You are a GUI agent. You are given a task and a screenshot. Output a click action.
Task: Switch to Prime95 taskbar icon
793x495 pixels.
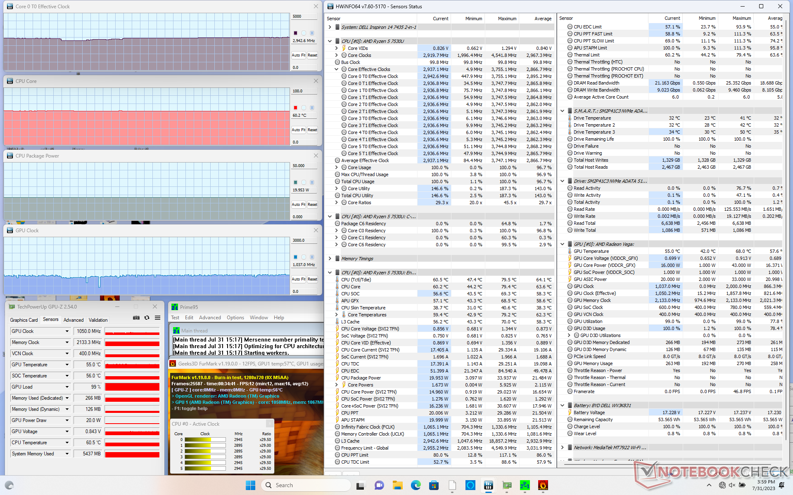(x=525, y=485)
